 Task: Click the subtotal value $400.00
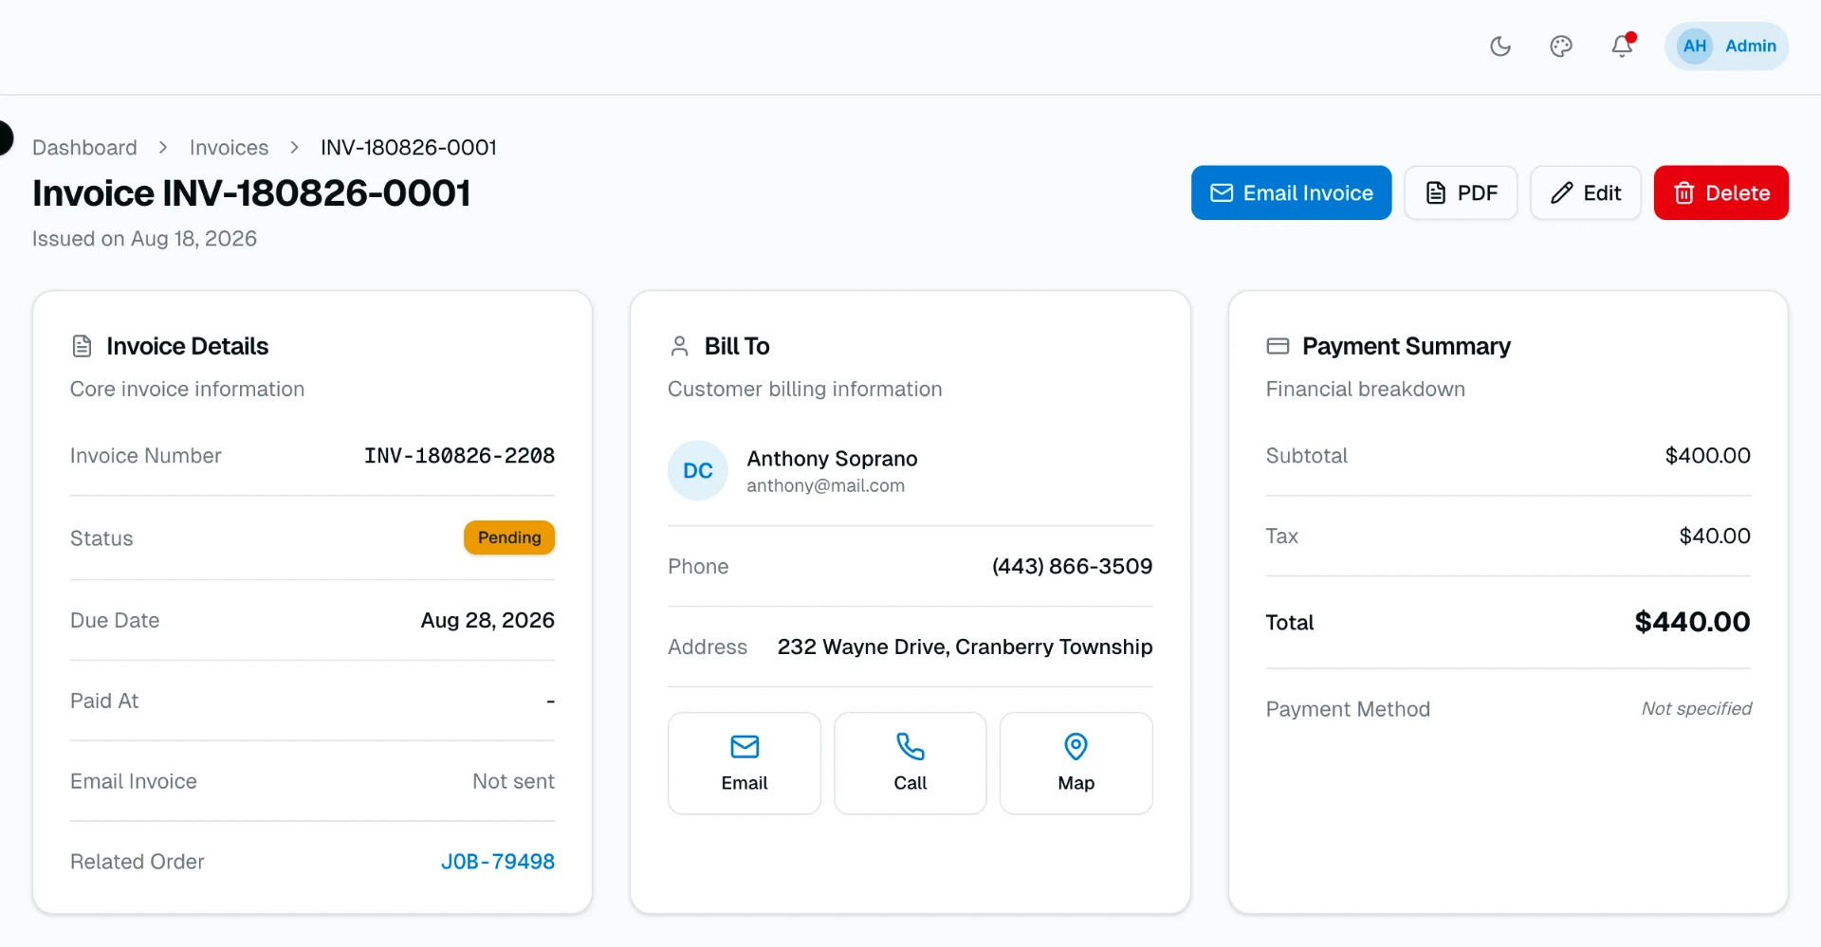coord(1707,456)
